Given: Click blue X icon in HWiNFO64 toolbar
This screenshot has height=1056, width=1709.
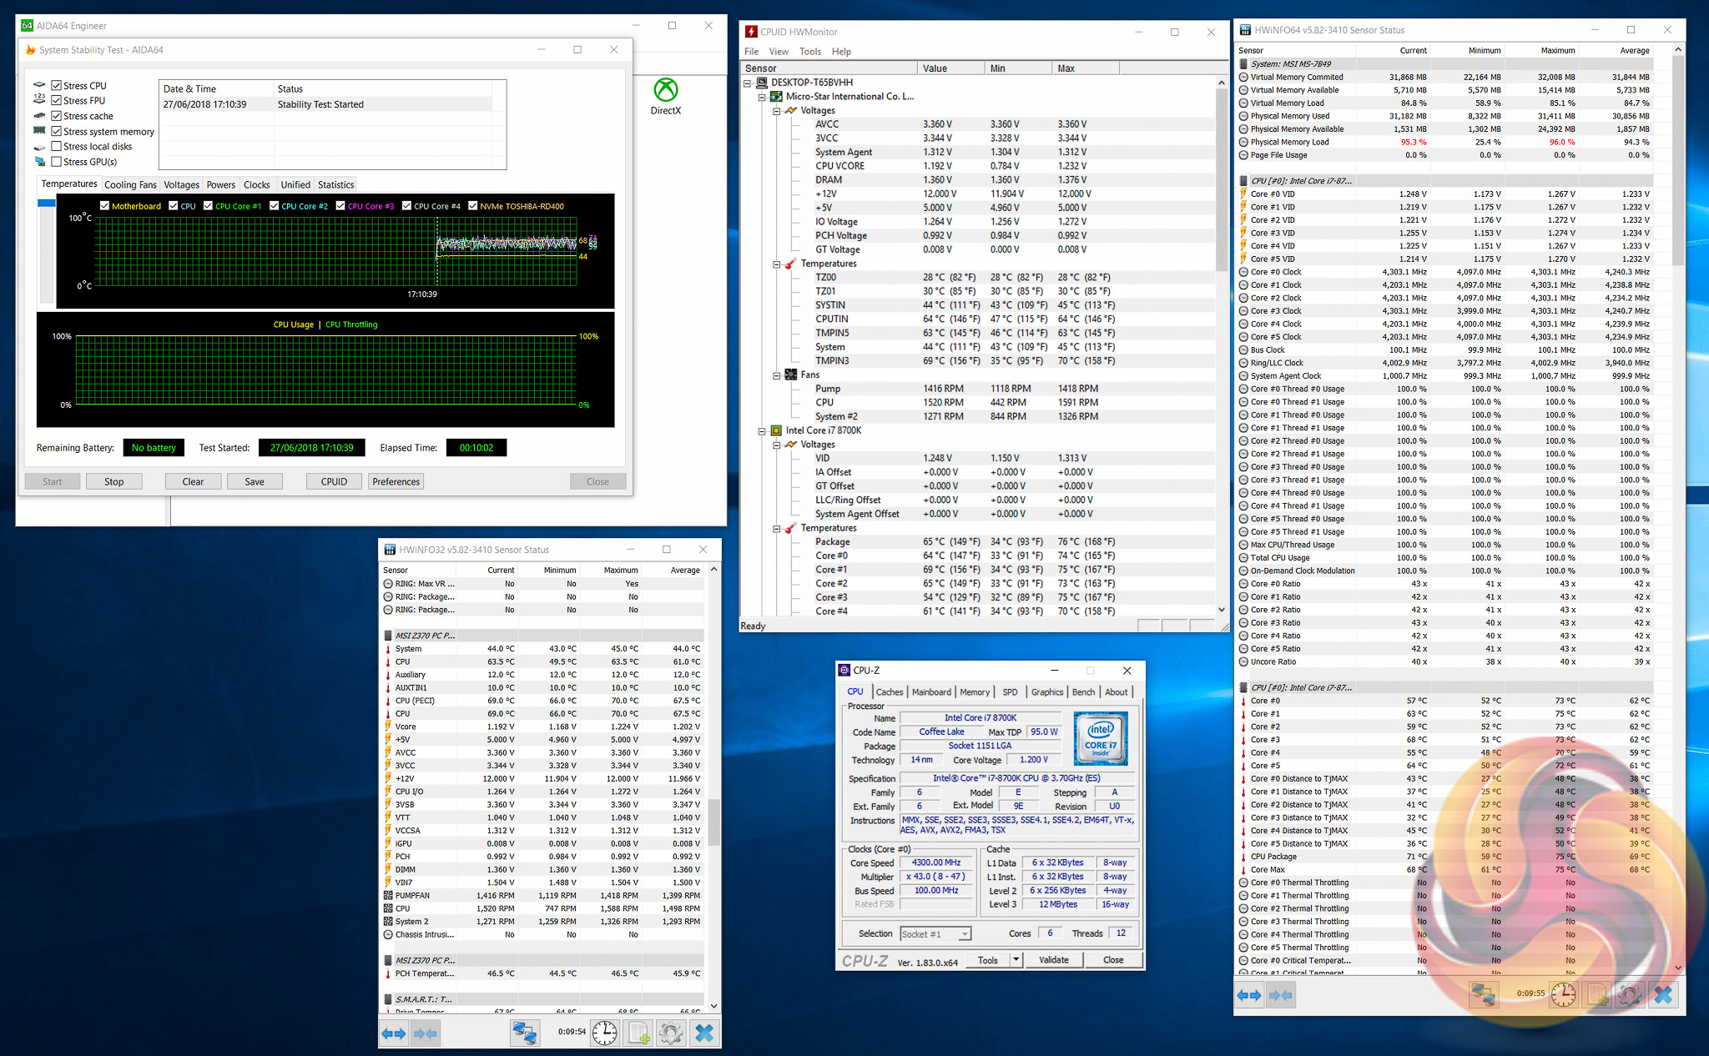Looking at the screenshot, I should 1663,994.
